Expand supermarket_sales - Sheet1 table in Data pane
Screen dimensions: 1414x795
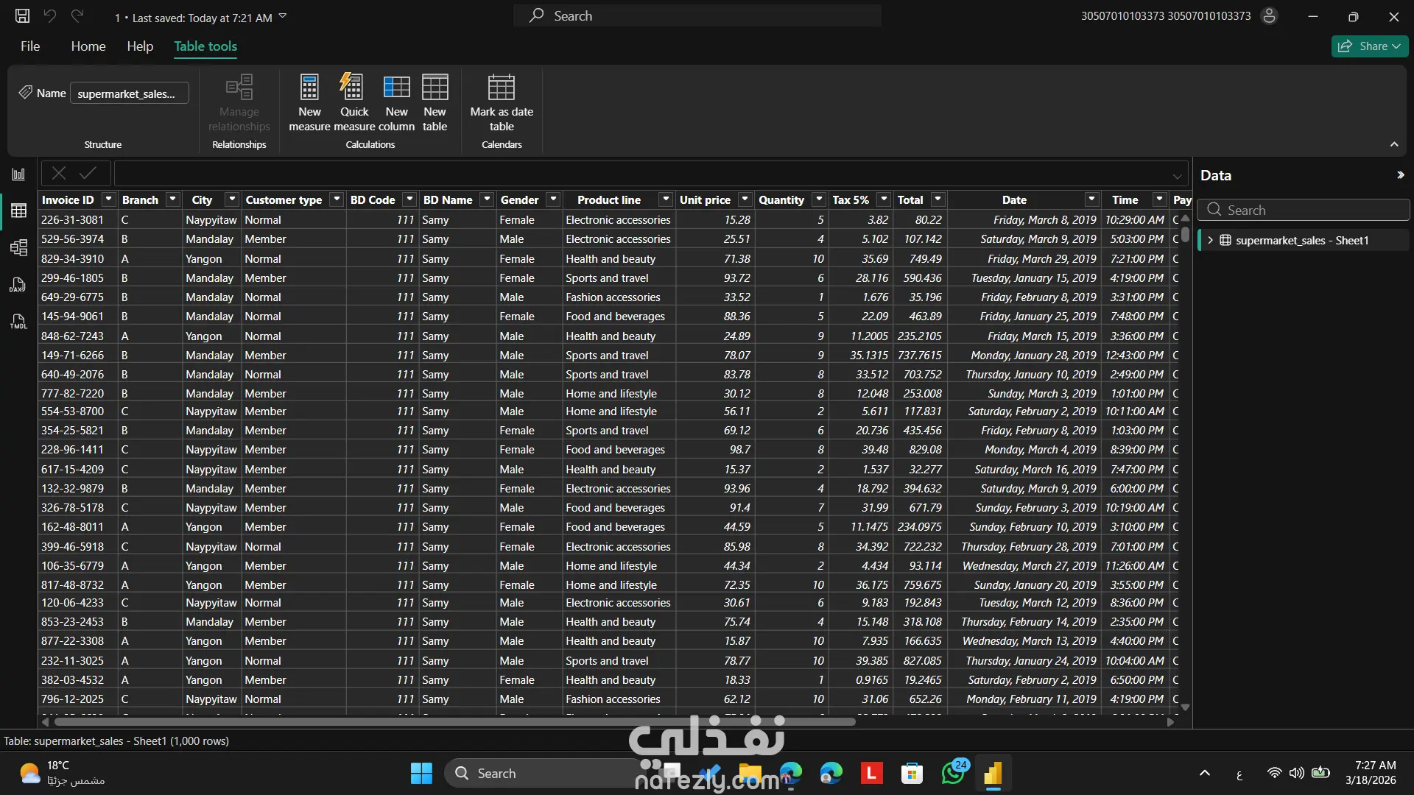(1210, 241)
